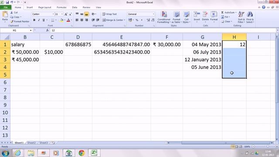Toggle highlighted Bottom Align button
279x157 pixels.
point(86,14)
